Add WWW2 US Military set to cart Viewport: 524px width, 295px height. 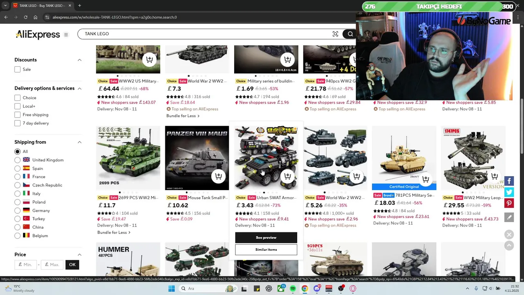[x=149, y=60]
